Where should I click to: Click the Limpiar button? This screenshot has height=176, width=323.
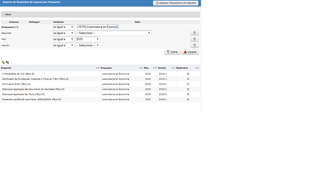pos(190,52)
